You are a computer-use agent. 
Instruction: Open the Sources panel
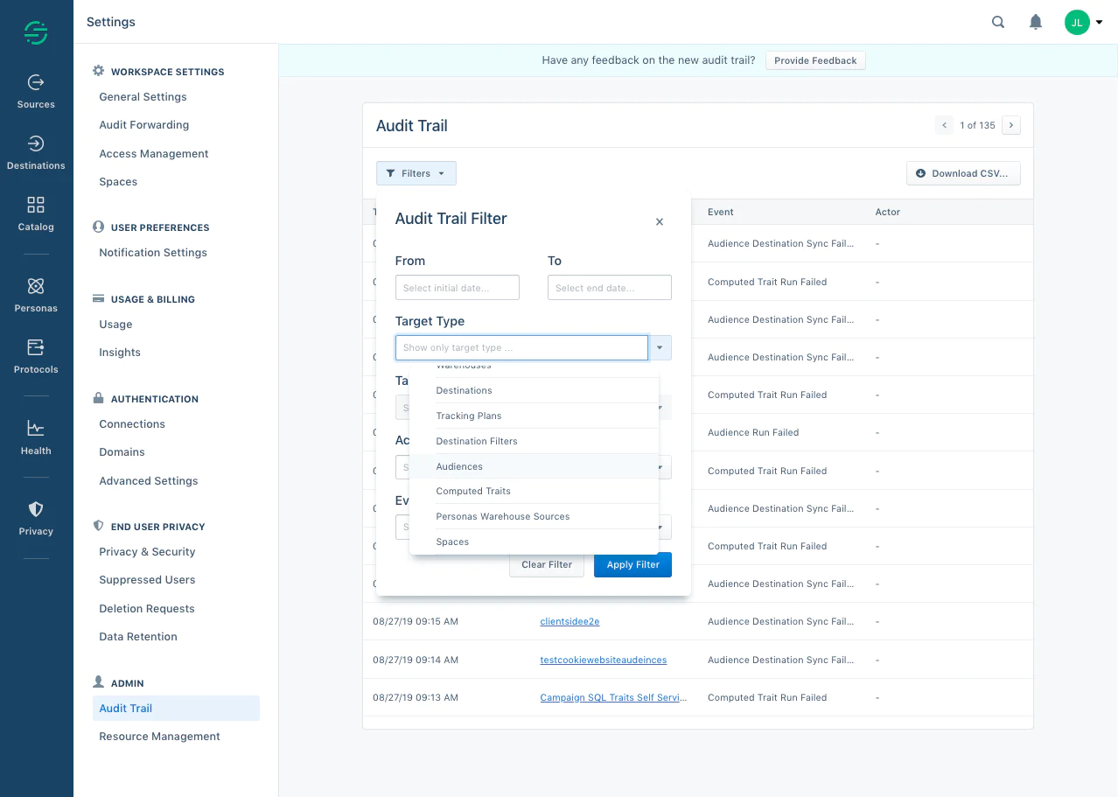(35, 91)
